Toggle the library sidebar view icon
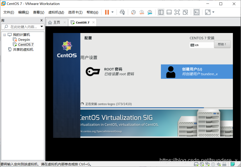 click(x=161, y=12)
